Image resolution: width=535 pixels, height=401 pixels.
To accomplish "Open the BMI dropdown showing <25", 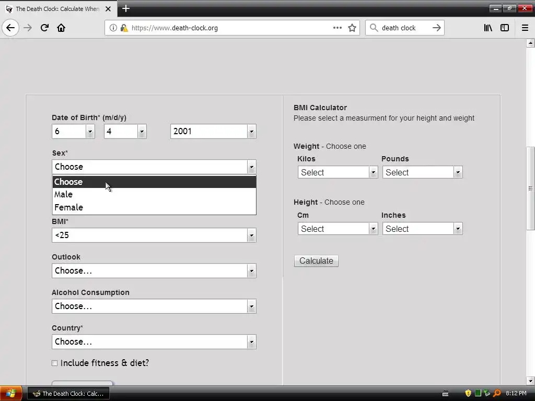I will pyautogui.click(x=154, y=235).
